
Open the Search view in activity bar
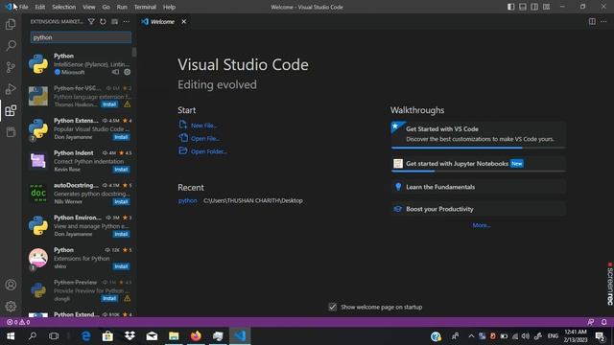coord(11,45)
